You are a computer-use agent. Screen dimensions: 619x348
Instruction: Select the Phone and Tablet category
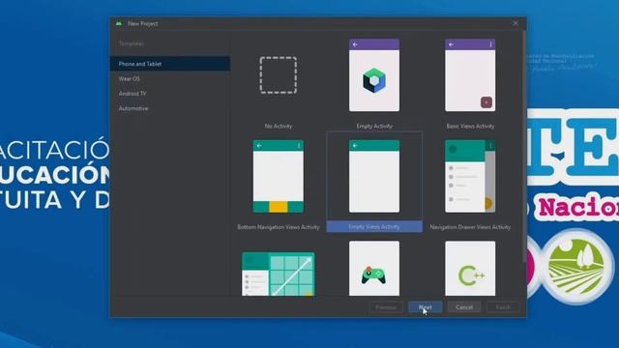170,64
